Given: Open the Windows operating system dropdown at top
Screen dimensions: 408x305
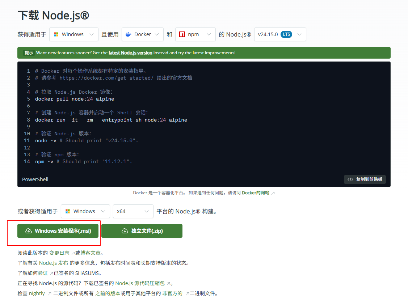Looking at the screenshot, I should click(73, 34).
